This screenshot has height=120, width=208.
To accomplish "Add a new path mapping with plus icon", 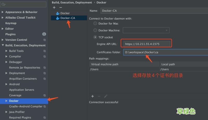I will [93, 96].
